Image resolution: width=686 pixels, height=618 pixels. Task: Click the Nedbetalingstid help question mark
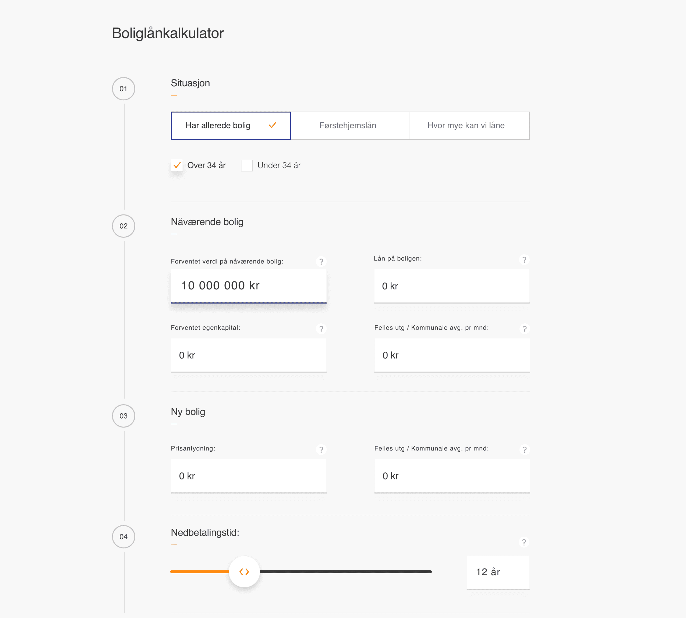point(524,542)
